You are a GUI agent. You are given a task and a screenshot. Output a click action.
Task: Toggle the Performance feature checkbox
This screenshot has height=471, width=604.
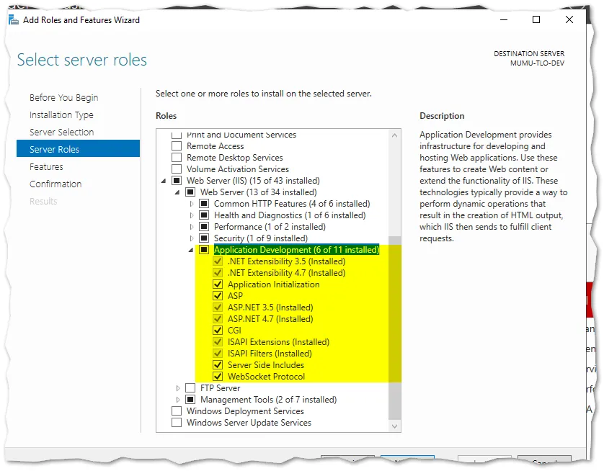click(204, 227)
